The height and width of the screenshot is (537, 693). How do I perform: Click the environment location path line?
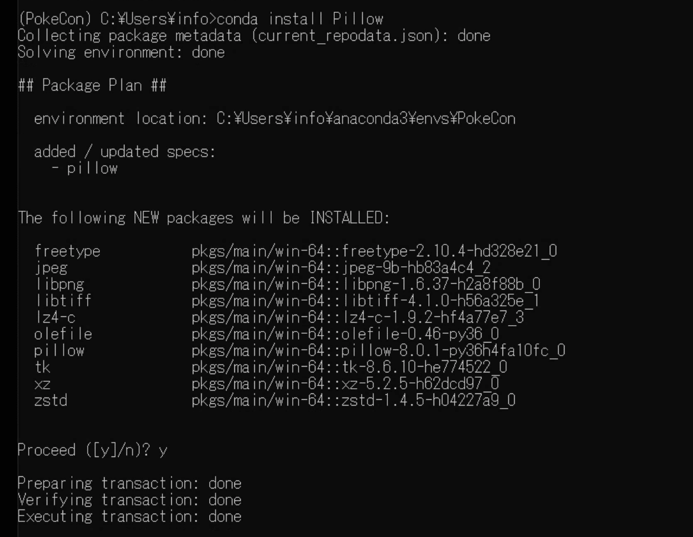pos(275,119)
